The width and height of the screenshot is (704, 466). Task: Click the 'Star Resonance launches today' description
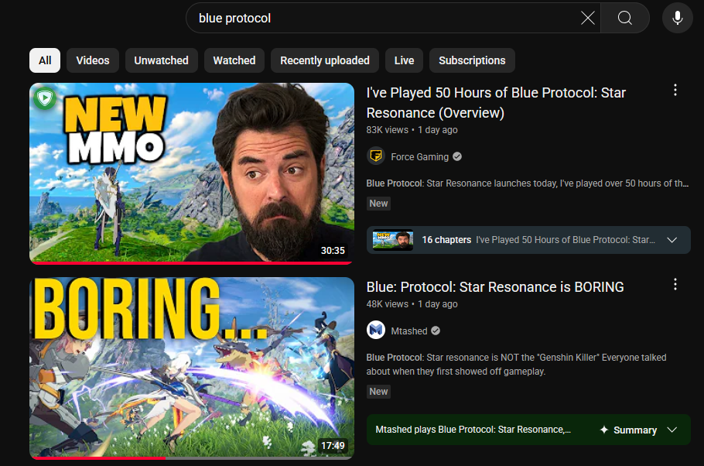[527, 183]
